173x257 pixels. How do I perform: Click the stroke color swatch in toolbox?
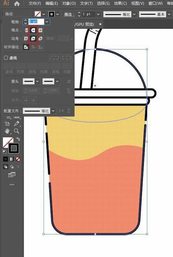(x=14, y=149)
